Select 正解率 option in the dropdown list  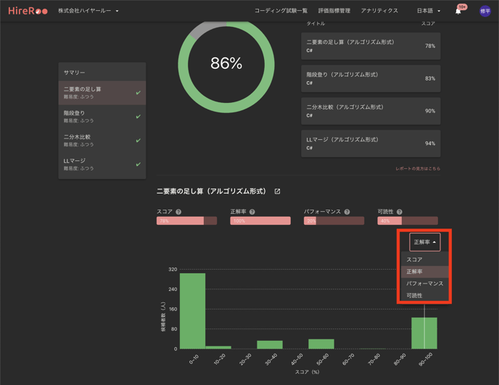(425, 271)
